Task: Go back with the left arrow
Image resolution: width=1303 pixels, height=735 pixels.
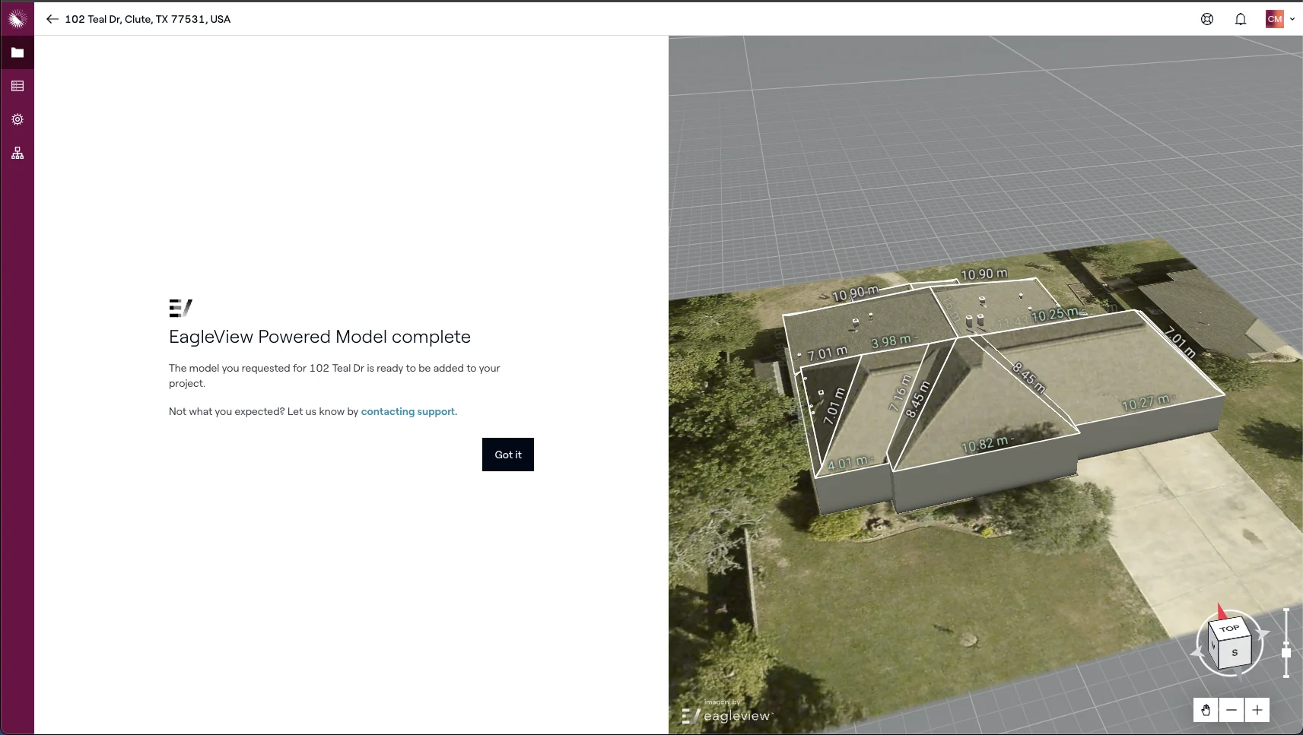Action: (x=52, y=19)
